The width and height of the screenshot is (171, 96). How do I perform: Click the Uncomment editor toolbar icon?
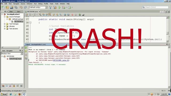[x=83, y=15]
